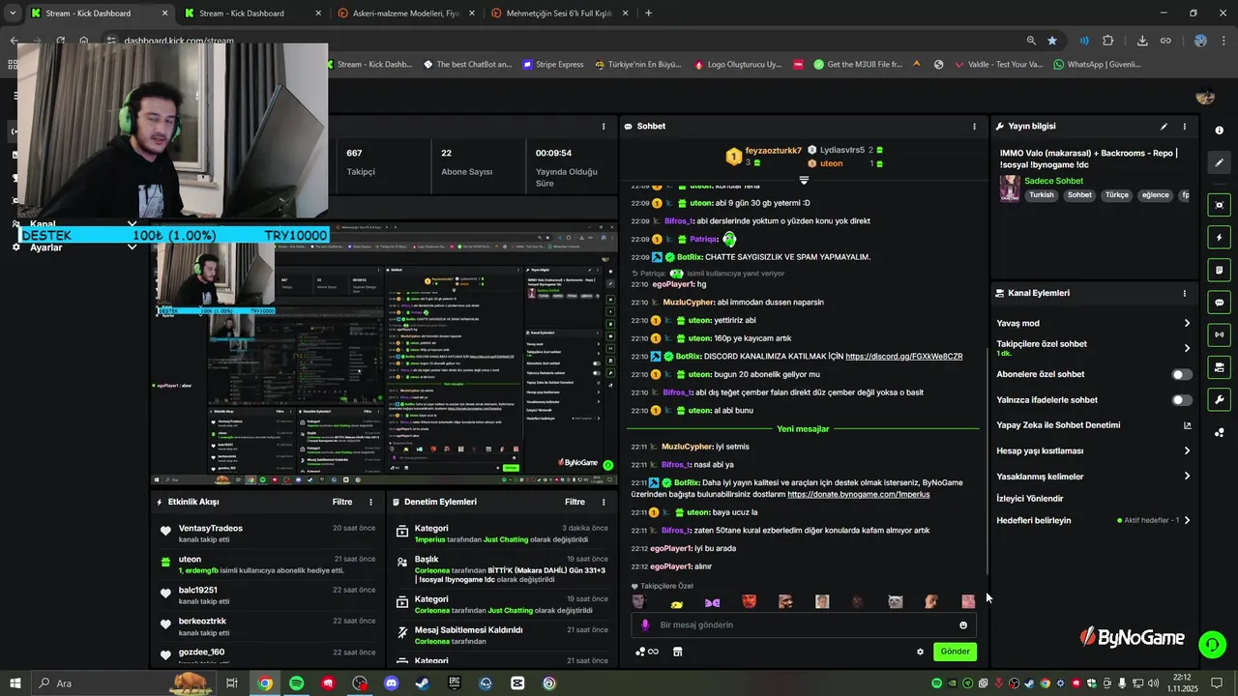
Task: Click the channel points infinity icon
Action: pyautogui.click(x=646, y=652)
